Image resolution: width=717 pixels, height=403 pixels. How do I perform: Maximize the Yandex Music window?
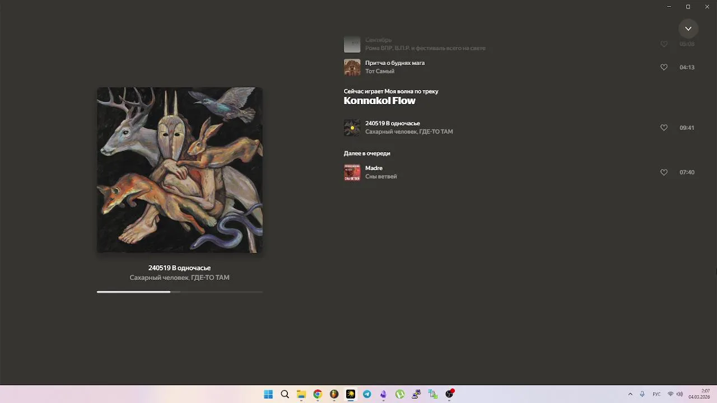(688, 7)
